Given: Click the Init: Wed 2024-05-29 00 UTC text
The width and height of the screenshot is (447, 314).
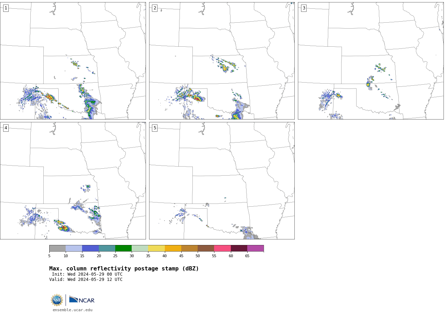Looking at the screenshot, I should click(x=87, y=274).
